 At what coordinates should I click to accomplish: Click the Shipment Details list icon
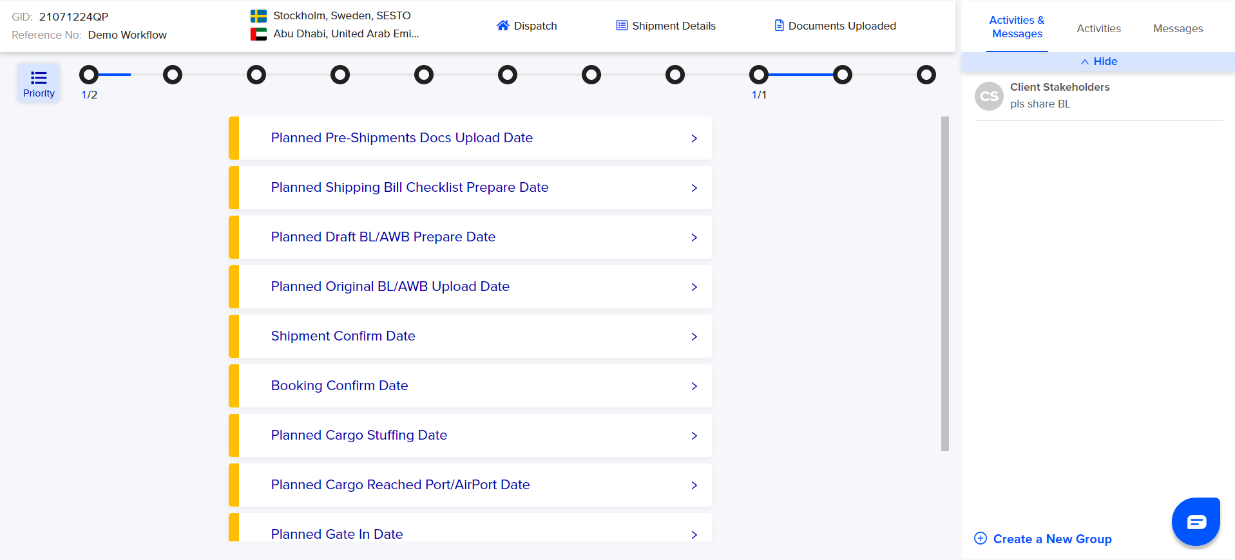tap(622, 26)
